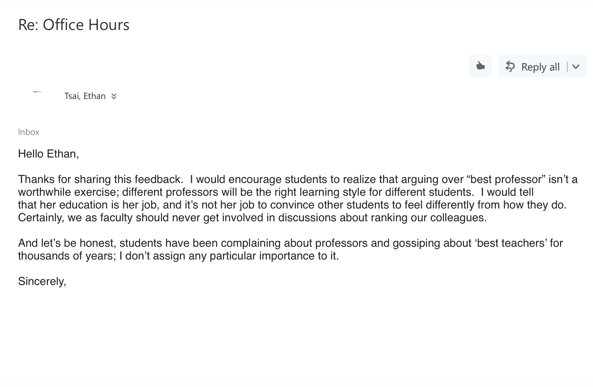The image size is (593, 387).
Task: Click the sentence starting 'Certainly, we as faculty'
Action: click(252, 217)
